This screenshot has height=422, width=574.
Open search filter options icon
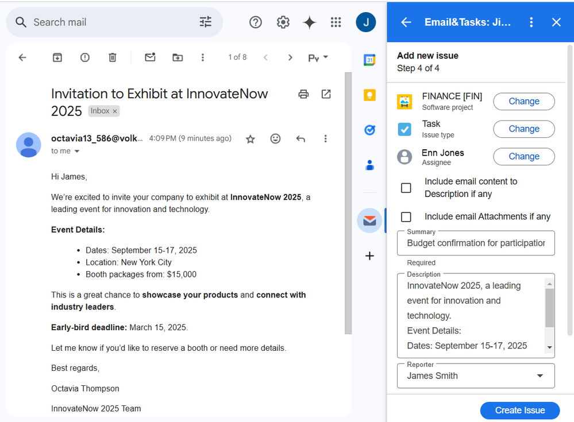205,22
